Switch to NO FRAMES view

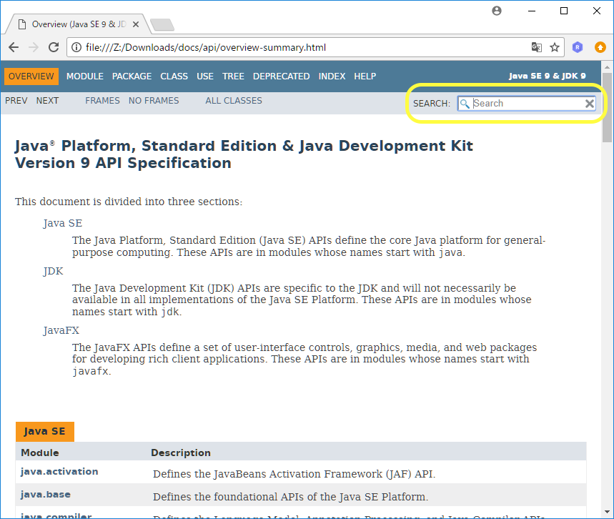coord(154,101)
